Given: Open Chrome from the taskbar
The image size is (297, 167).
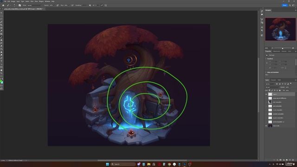Looking at the screenshot, I should point(169,164).
